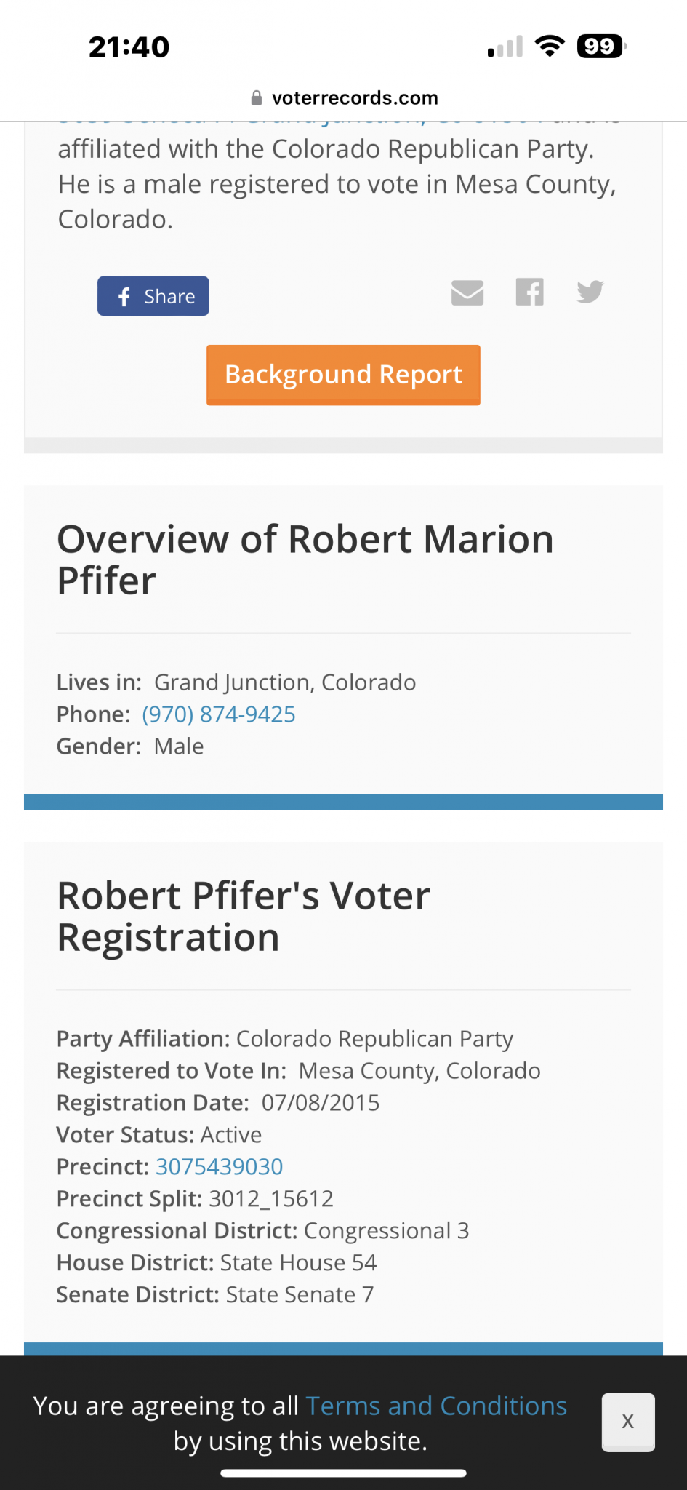Click the Mesa County, Colorado registration text

tap(419, 1071)
